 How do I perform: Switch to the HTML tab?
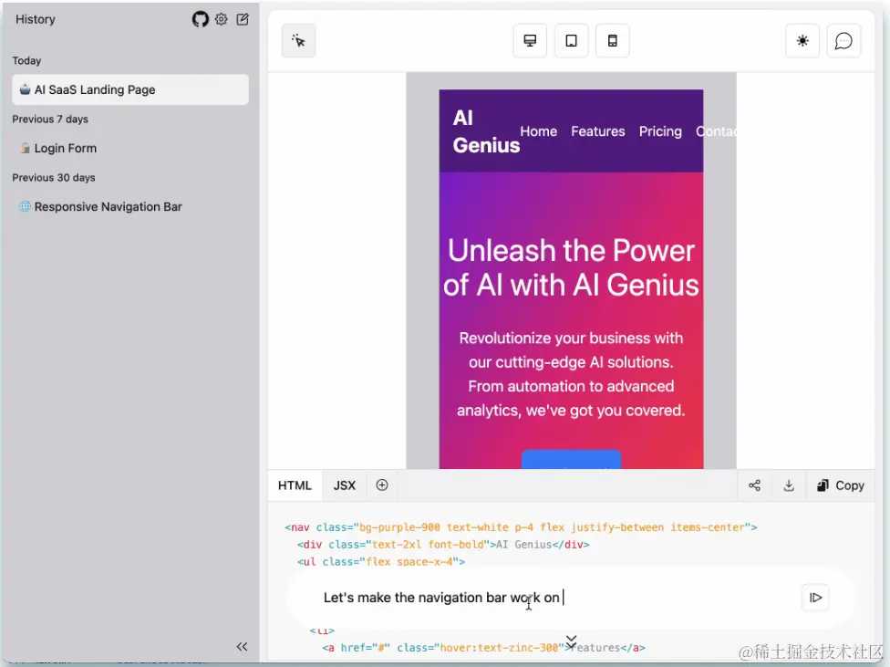[295, 485]
